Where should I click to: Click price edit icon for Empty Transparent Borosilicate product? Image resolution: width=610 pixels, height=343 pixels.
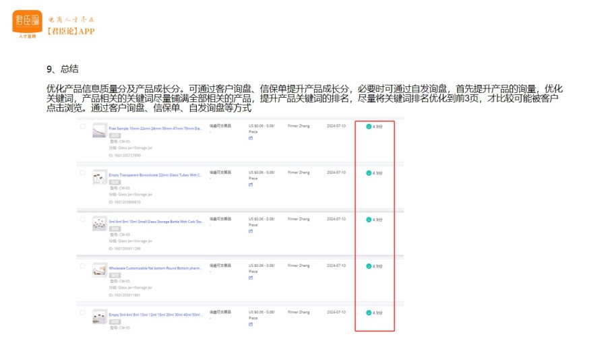(251, 185)
